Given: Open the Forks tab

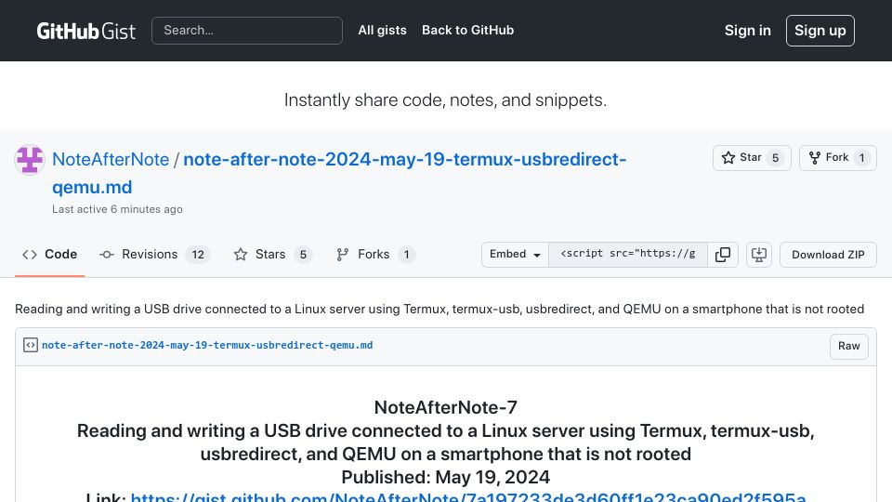Looking at the screenshot, I should point(375,255).
